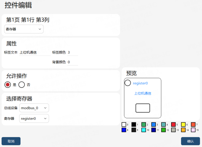Click the 允许操作 section heading
This screenshot has width=202, height=147.
pyautogui.click(x=17, y=76)
